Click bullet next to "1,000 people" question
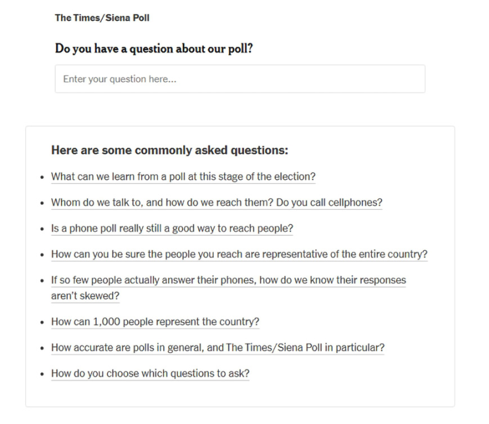The width and height of the screenshot is (489, 424). (42, 323)
